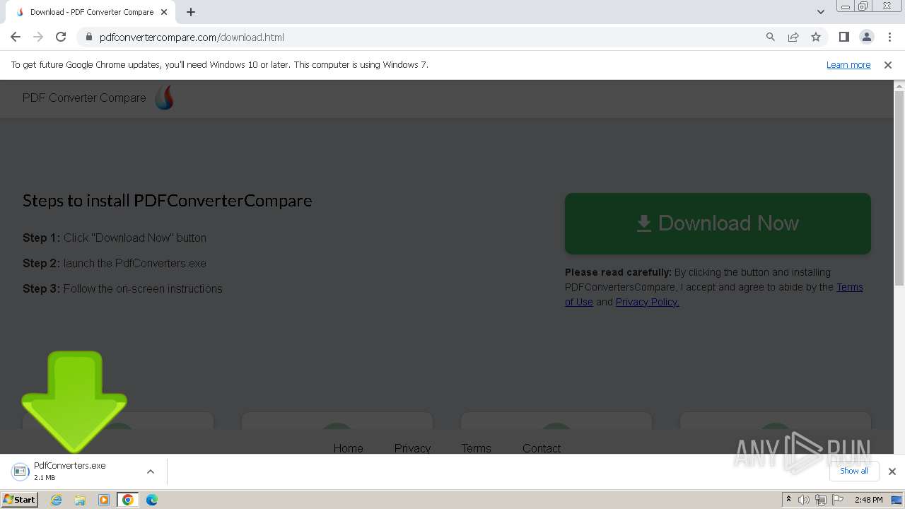Click the PDF Converter Compare flame logo

click(164, 98)
